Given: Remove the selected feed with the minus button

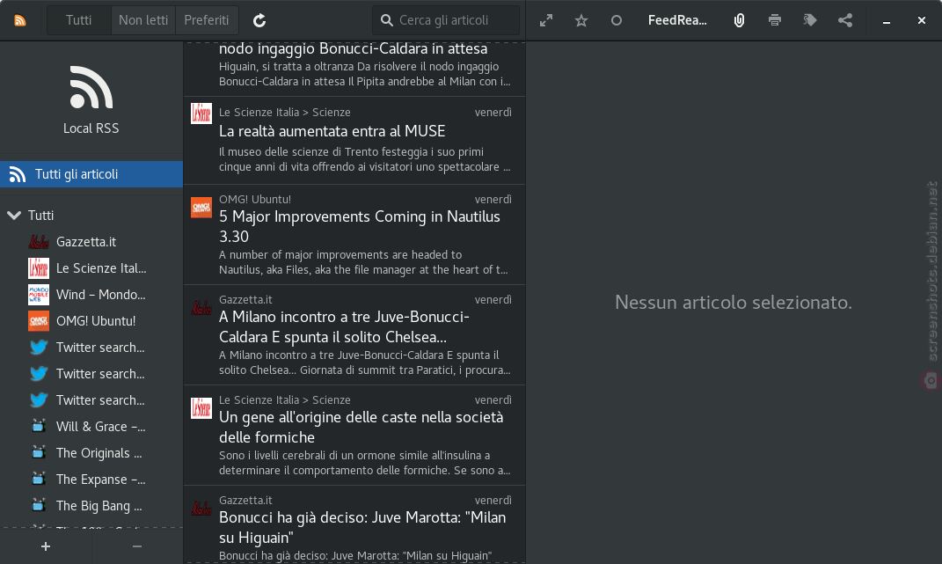Looking at the screenshot, I should (137, 546).
